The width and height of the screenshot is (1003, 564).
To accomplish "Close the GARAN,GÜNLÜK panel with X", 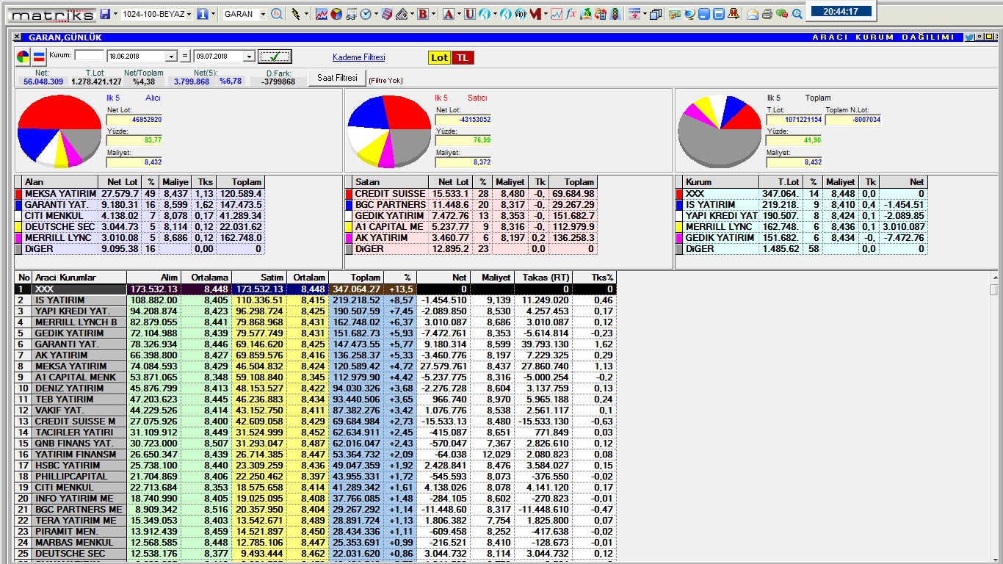I will 18,37.
